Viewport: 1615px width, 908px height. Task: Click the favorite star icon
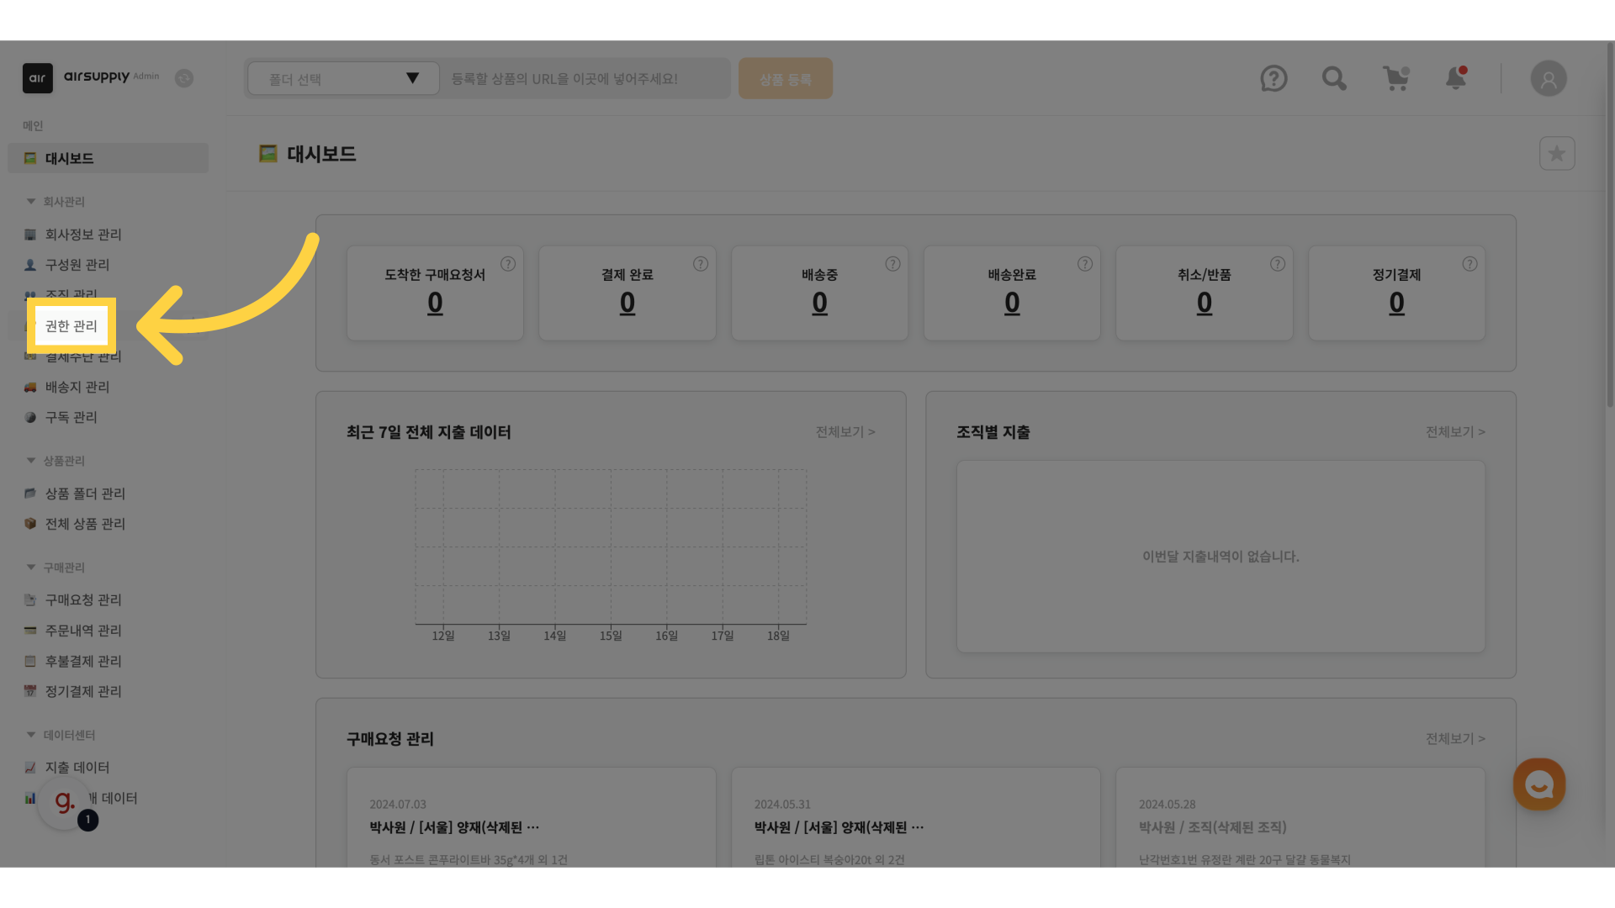(x=1557, y=154)
